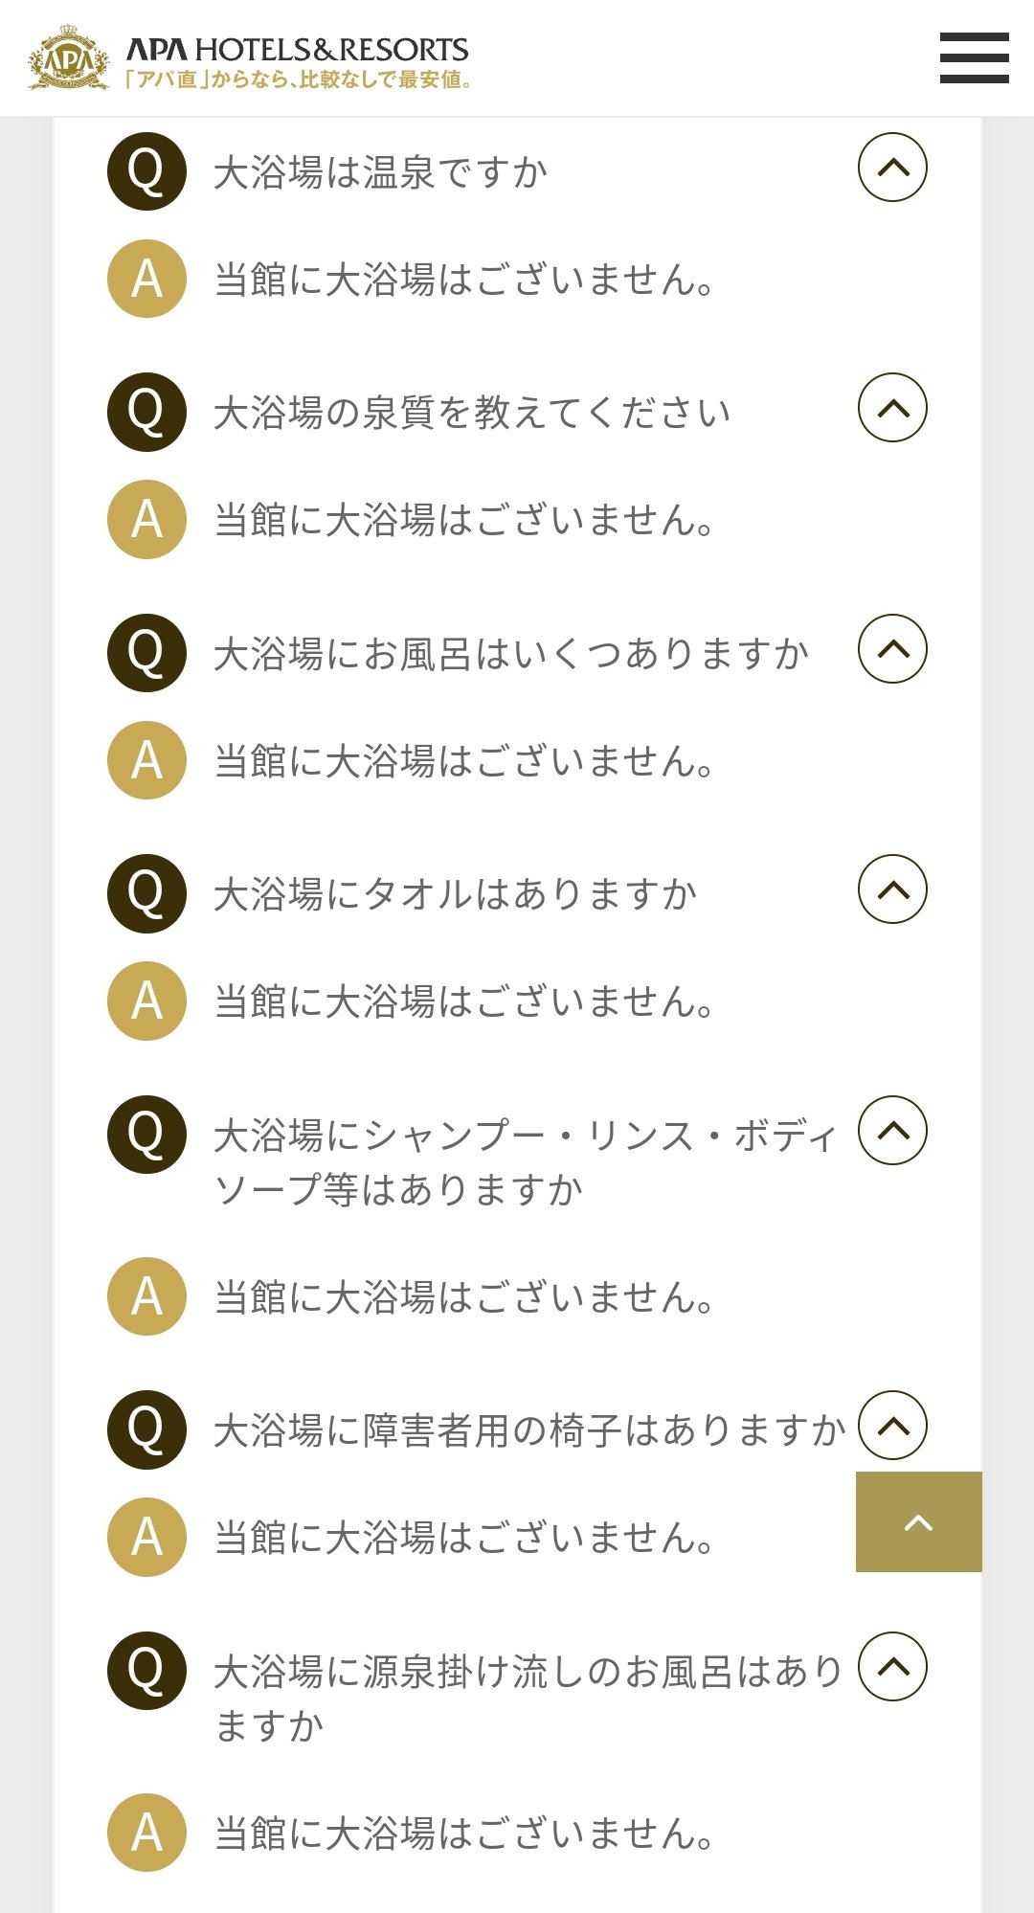1034x1913 pixels.
Task: Click the APA HOTELS&RESORTS title text
Action: coord(298,49)
